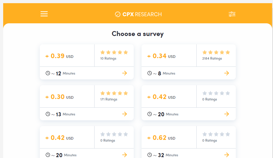The width and height of the screenshot is (273, 158).
Task: Open the 0.30 USD survey arrow
Action: 125,114
